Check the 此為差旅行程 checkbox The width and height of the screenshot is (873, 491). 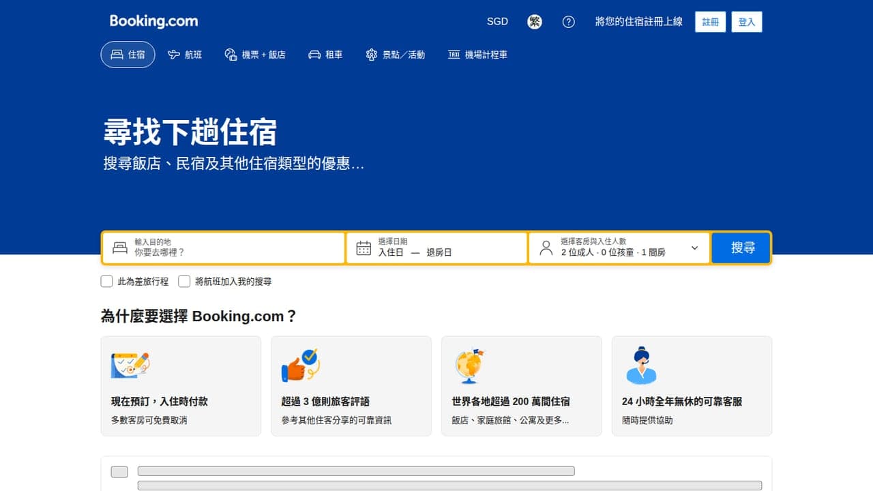[106, 281]
